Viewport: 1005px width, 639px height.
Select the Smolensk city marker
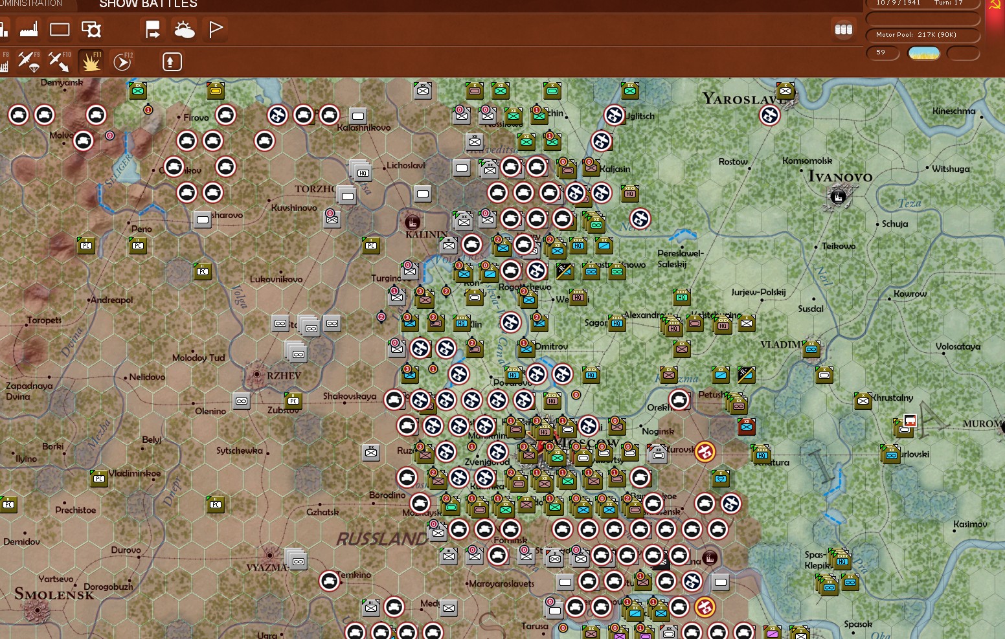pos(38,610)
